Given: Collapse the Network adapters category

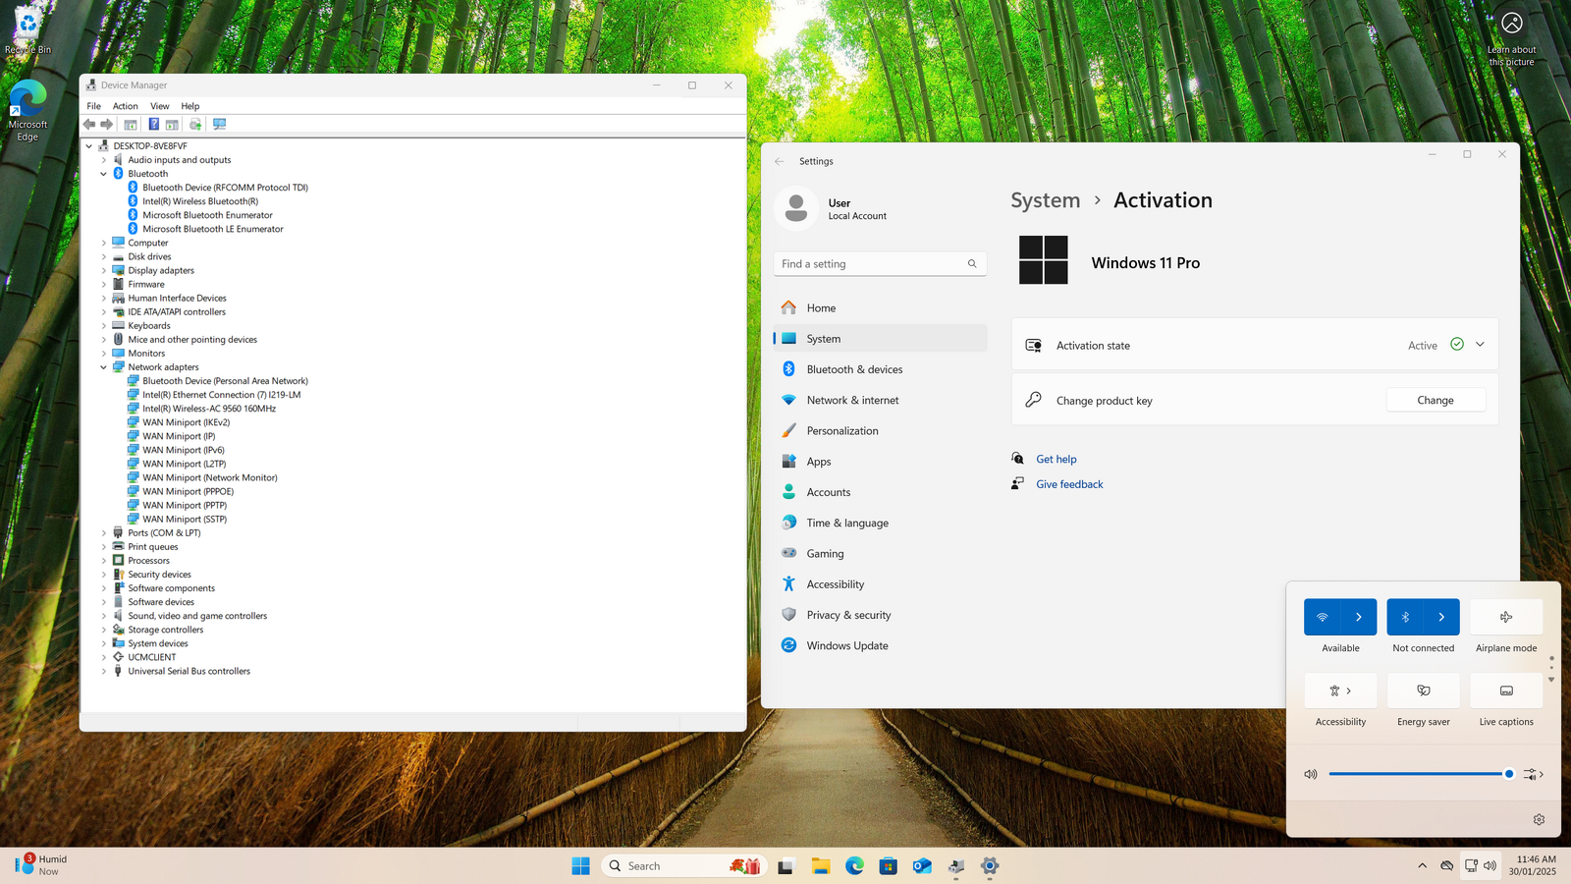Looking at the screenshot, I should [x=104, y=367].
